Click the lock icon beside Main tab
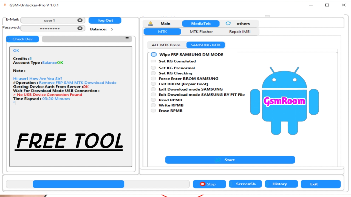Viewport: 351px width, 197px height. tap(150, 24)
